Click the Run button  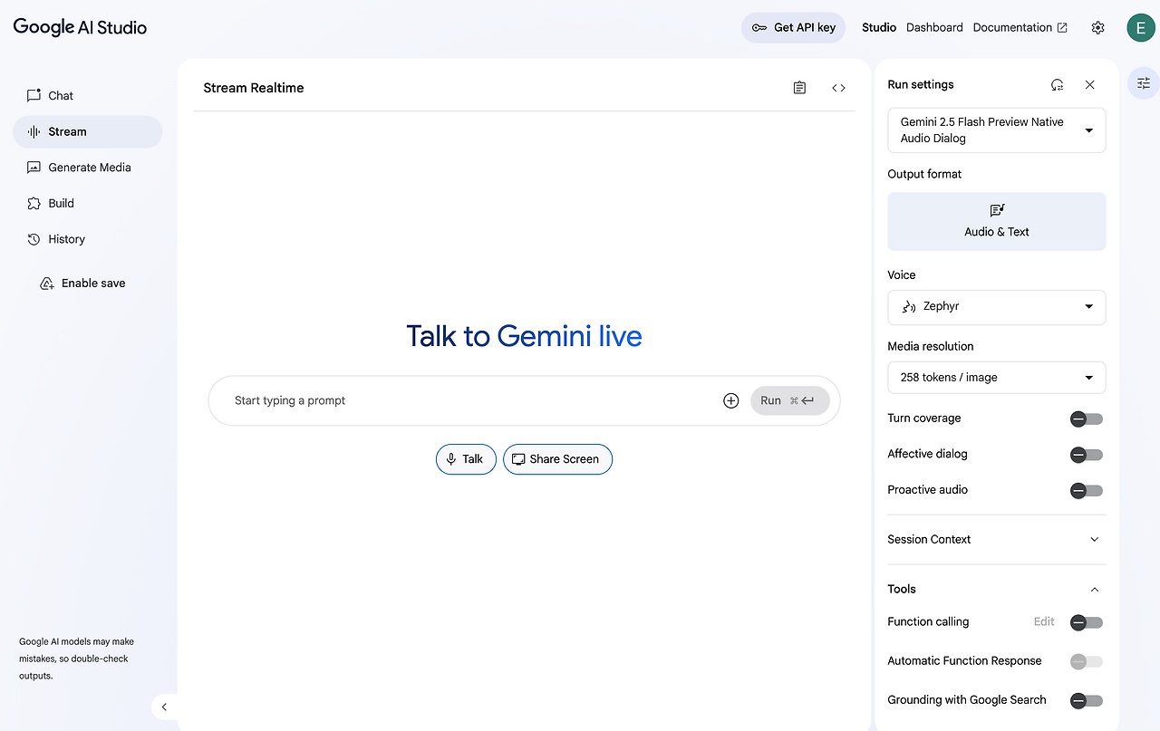(x=790, y=400)
